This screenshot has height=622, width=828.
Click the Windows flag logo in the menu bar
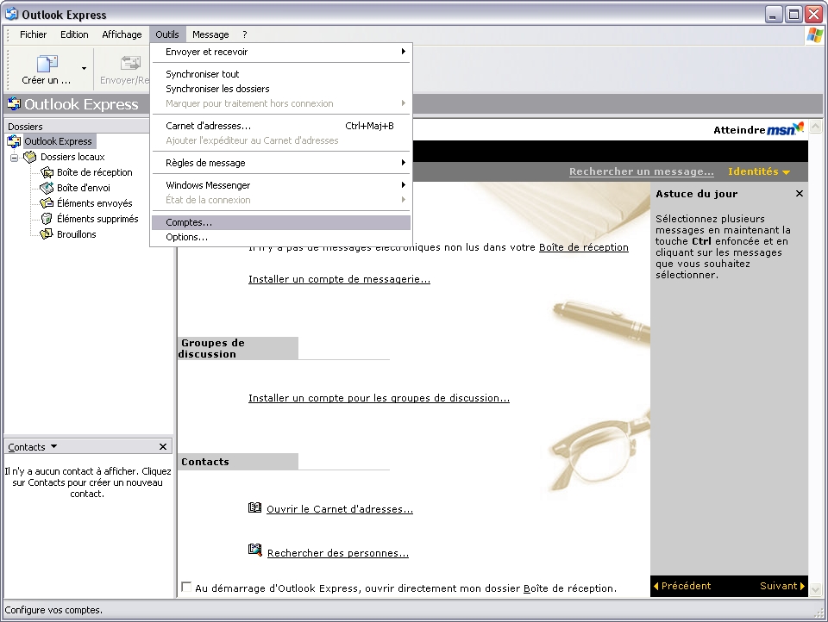pos(814,34)
